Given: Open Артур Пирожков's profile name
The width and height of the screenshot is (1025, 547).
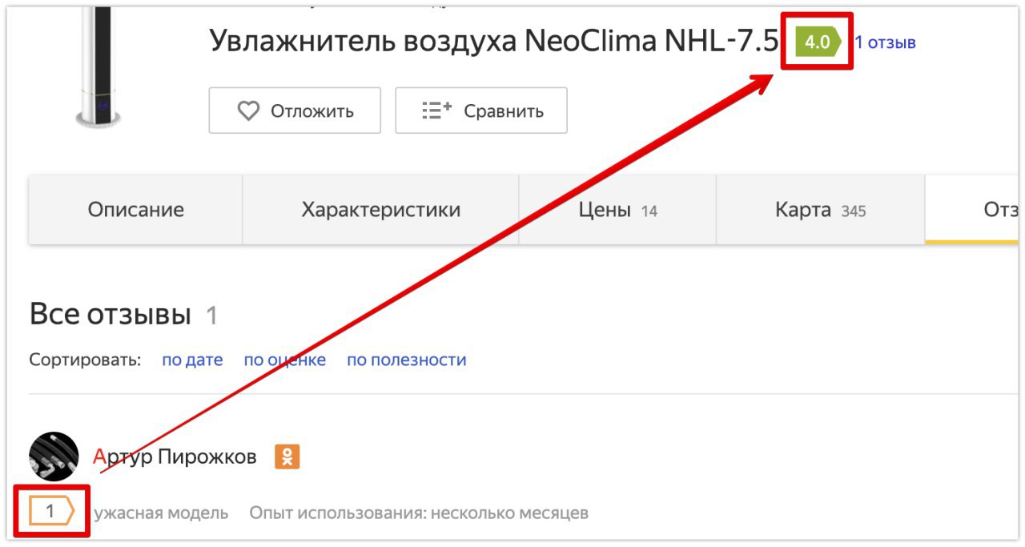Looking at the screenshot, I should point(175,457).
